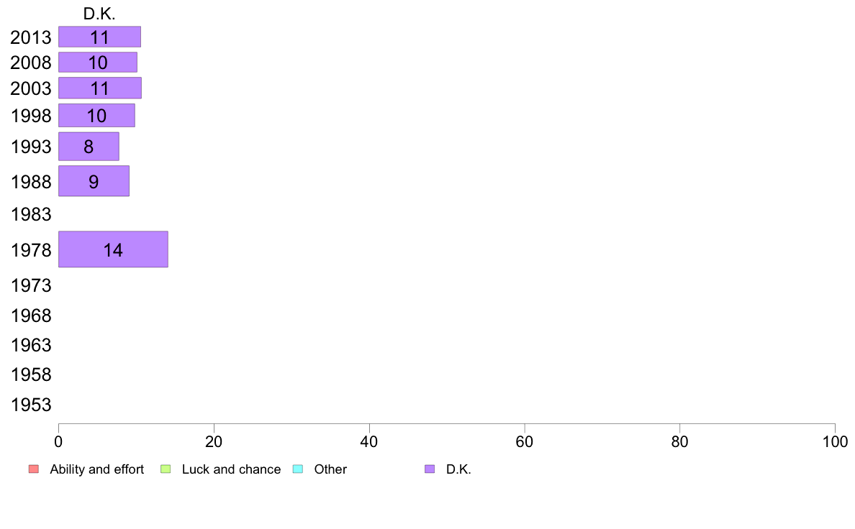Select the 1998 purple bar showing 10
Viewport: 855px width, 529px height.
pyautogui.click(x=96, y=116)
